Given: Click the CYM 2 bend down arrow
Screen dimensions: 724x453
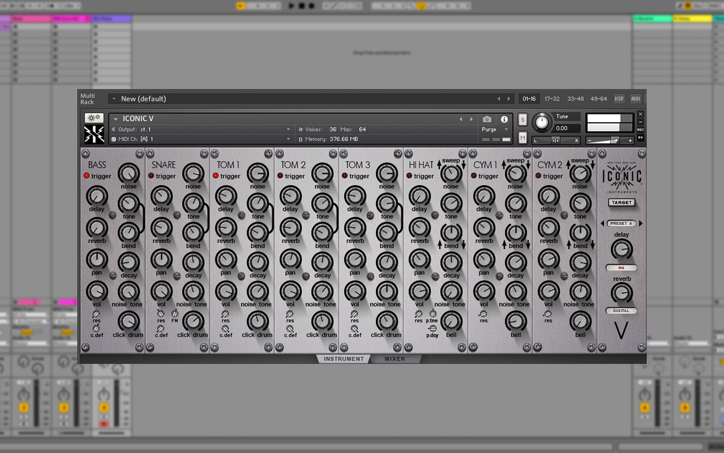Looking at the screenshot, I should pos(593,245).
